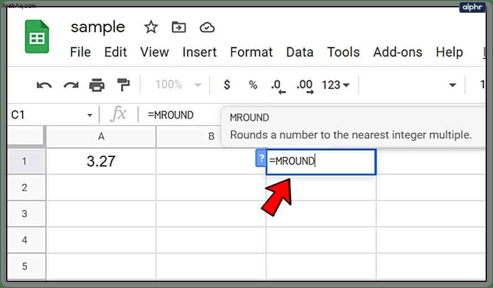Open the 123 number formats dropdown
The height and width of the screenshot is (288, 493).
[335, 85]
